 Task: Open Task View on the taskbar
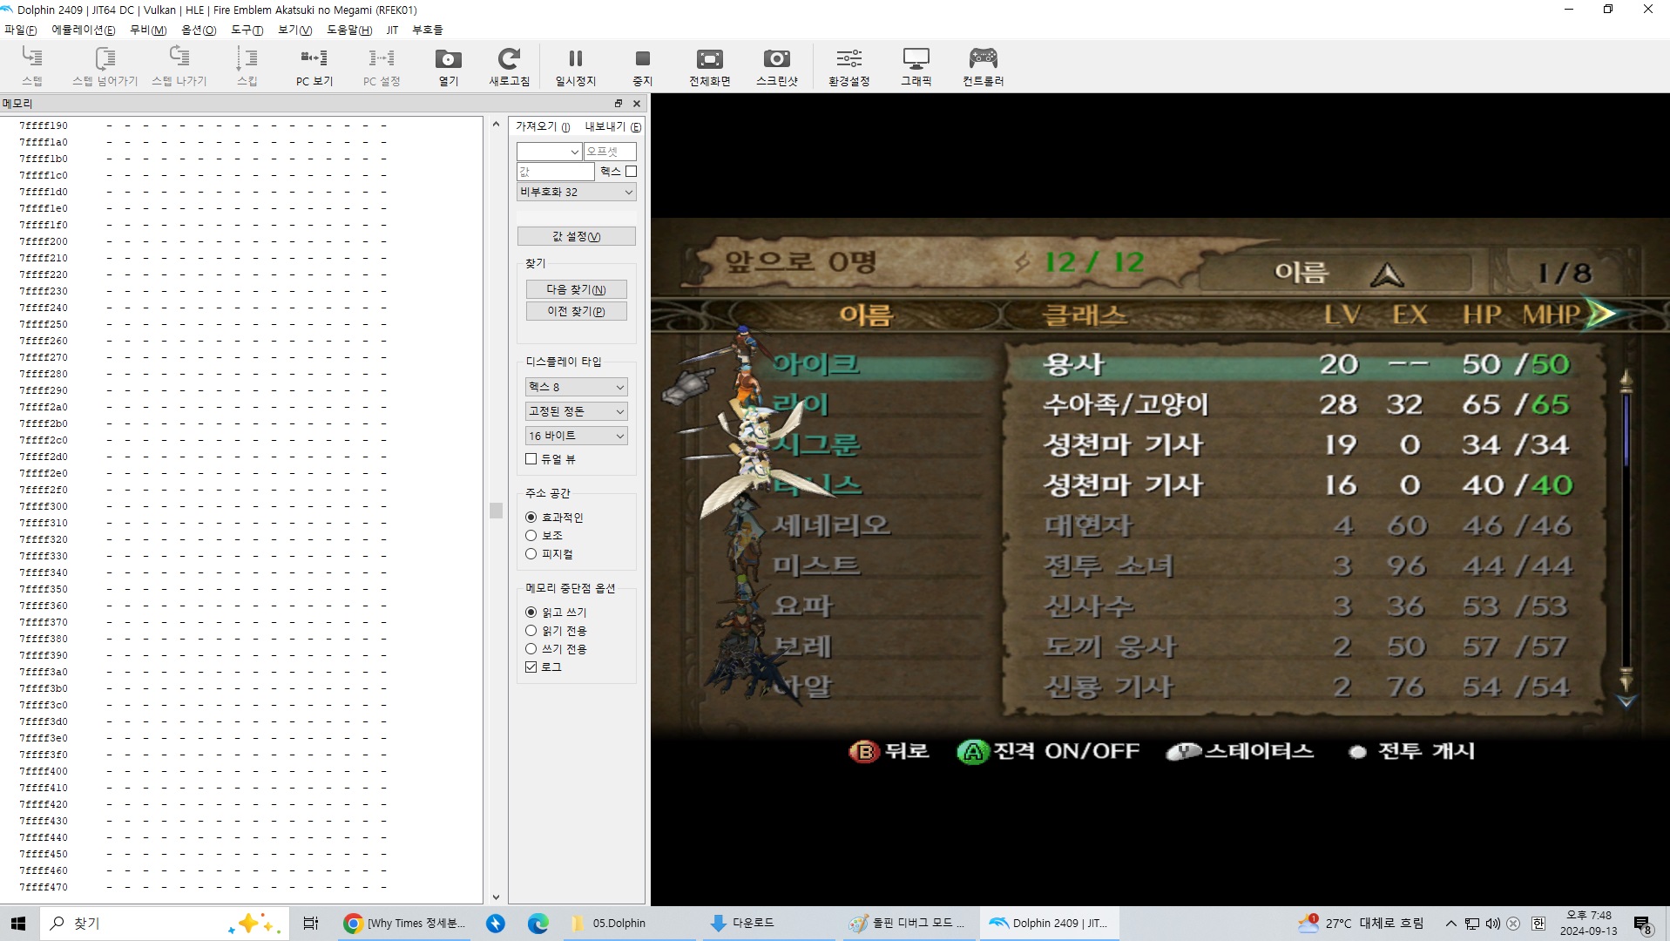311,924
